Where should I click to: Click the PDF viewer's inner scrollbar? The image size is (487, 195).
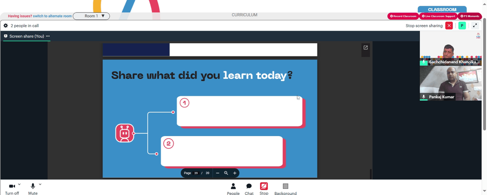point(371,174)
